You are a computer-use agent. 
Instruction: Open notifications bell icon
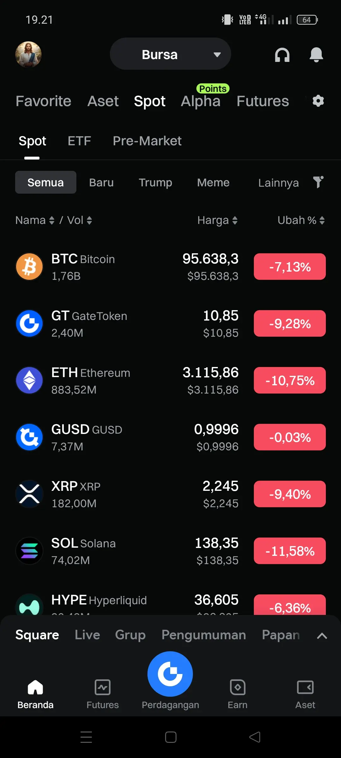[316, 55]
